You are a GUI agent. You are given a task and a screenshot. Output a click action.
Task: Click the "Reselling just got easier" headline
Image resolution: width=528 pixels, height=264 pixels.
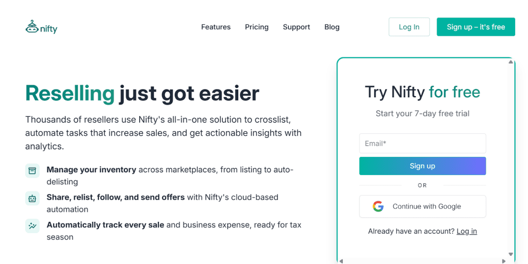(x=142, y=94)
